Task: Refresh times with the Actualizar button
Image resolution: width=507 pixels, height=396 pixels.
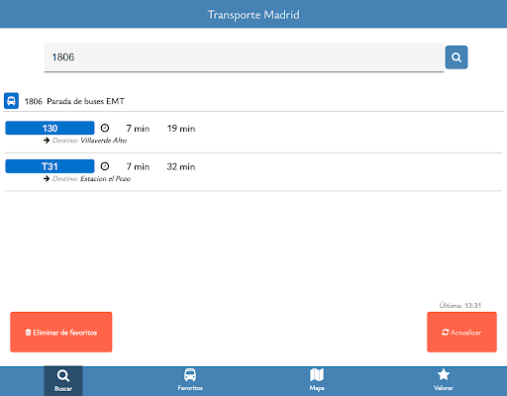Action: (x=461, y=332)
